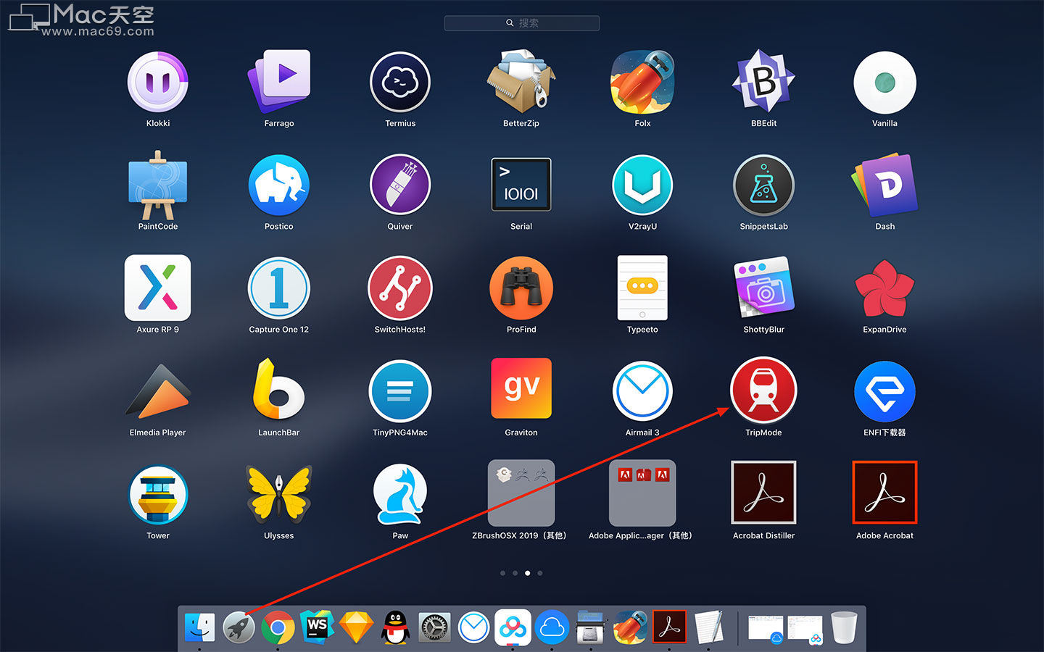Open the Termius app
The height and width of the screenshot is (652, 1044).
click(x=400, y=83)
